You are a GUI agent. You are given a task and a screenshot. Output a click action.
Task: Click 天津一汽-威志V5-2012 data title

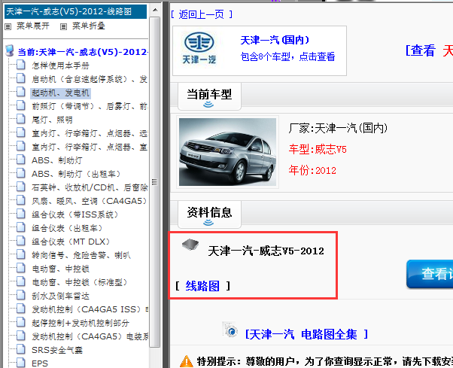click(266, 251)
